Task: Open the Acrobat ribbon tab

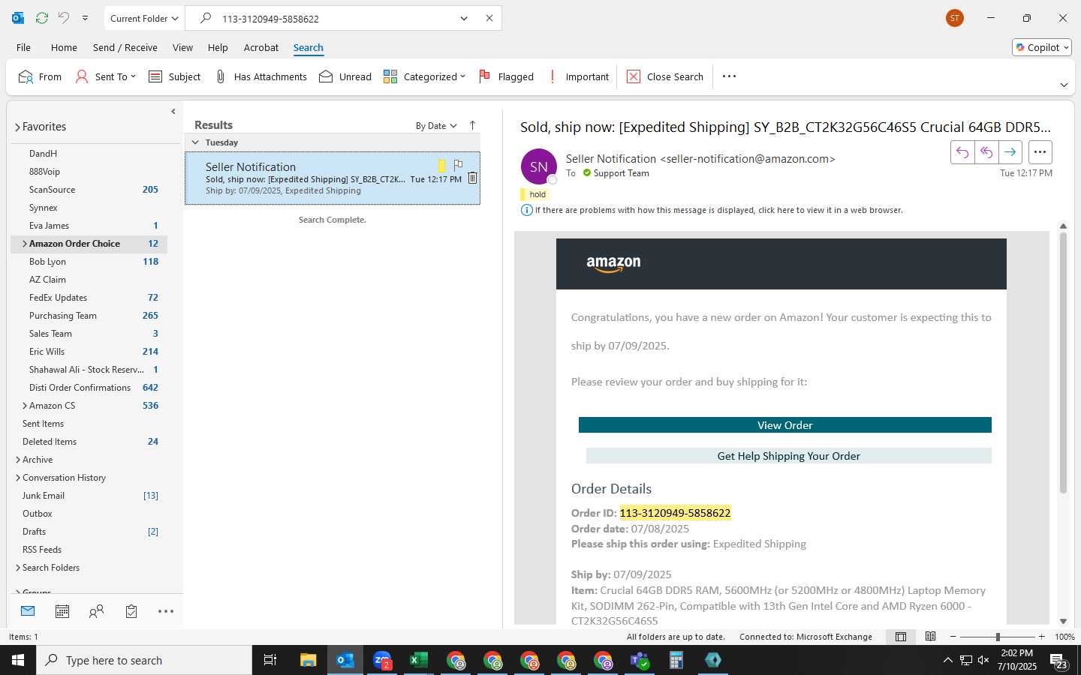Action: click(261, 47)
